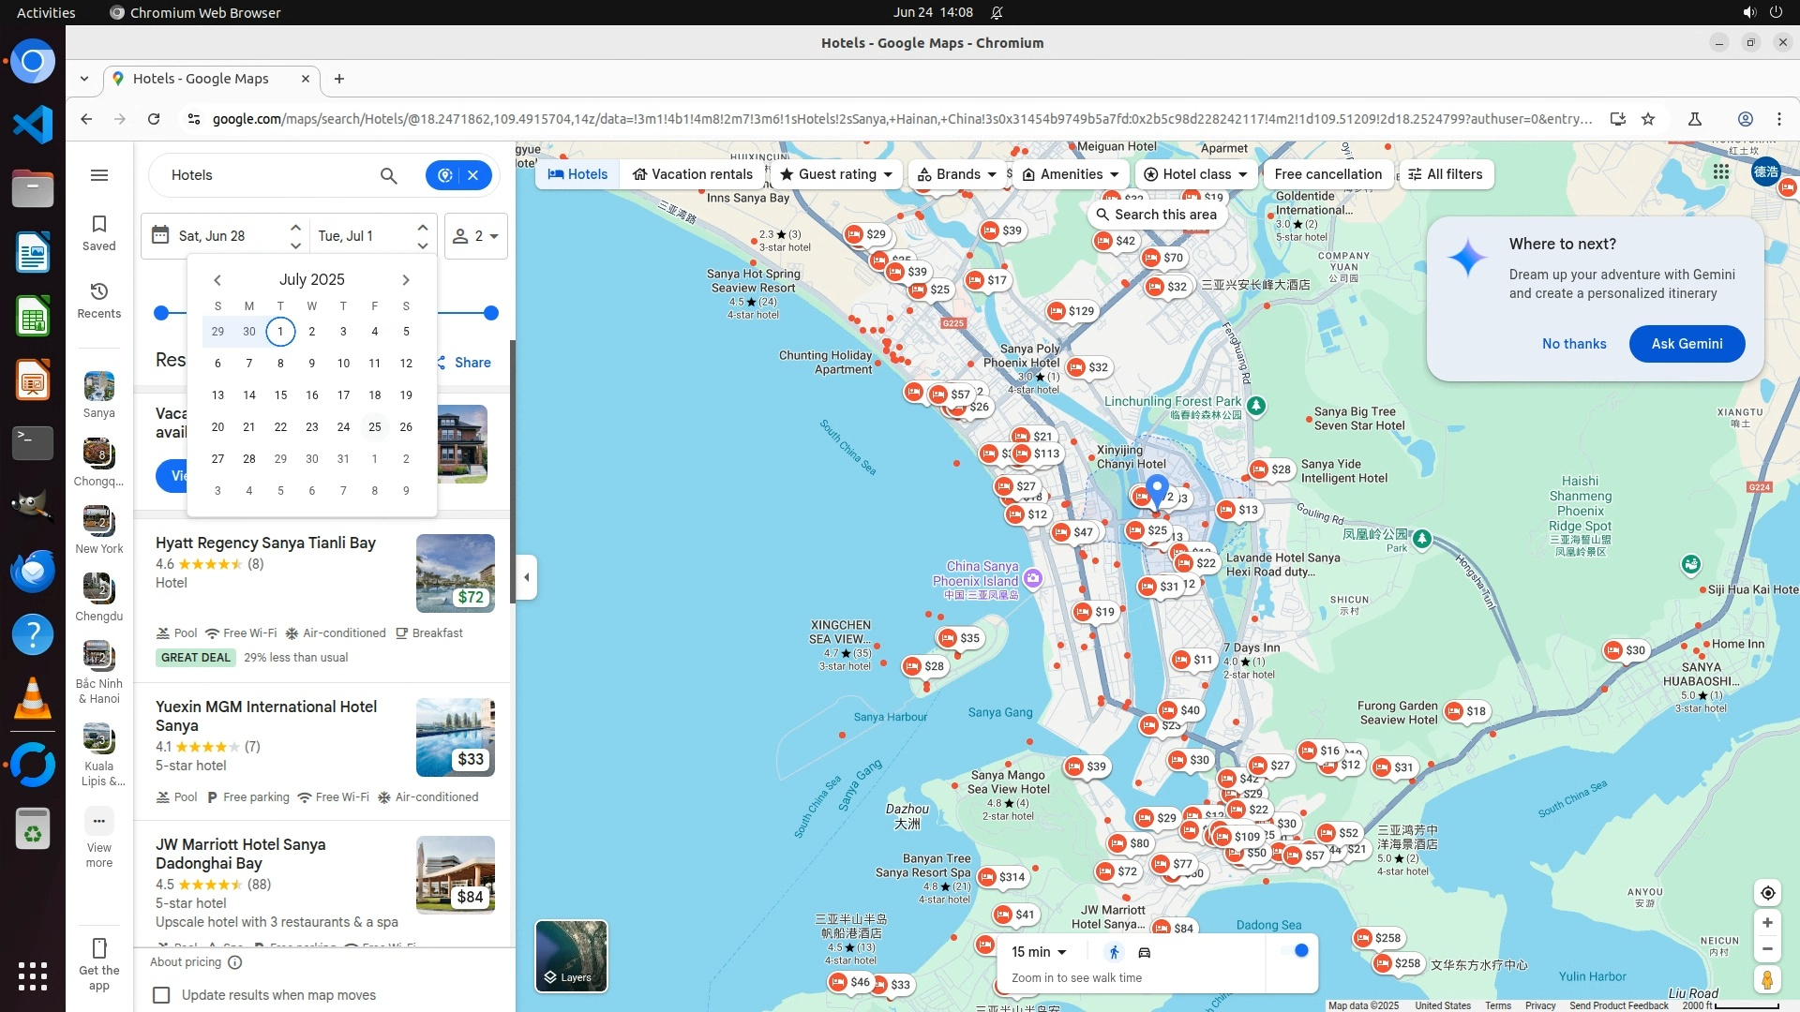
Task: Click the show your location button
Action: [1767, 893]
